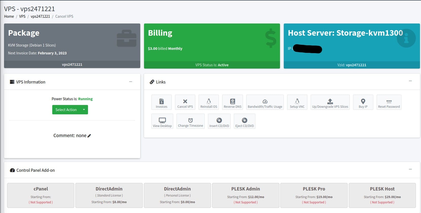This screenshot has height=213, width=421.
Task: Click the Package briefcase icon
Action: 127,38
